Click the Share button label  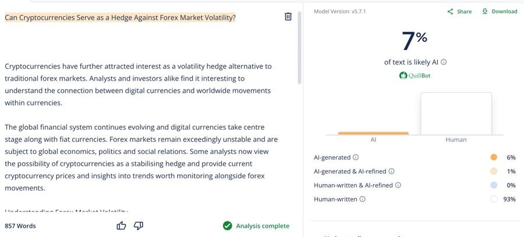pyautogui.click(x=464, y=12)
